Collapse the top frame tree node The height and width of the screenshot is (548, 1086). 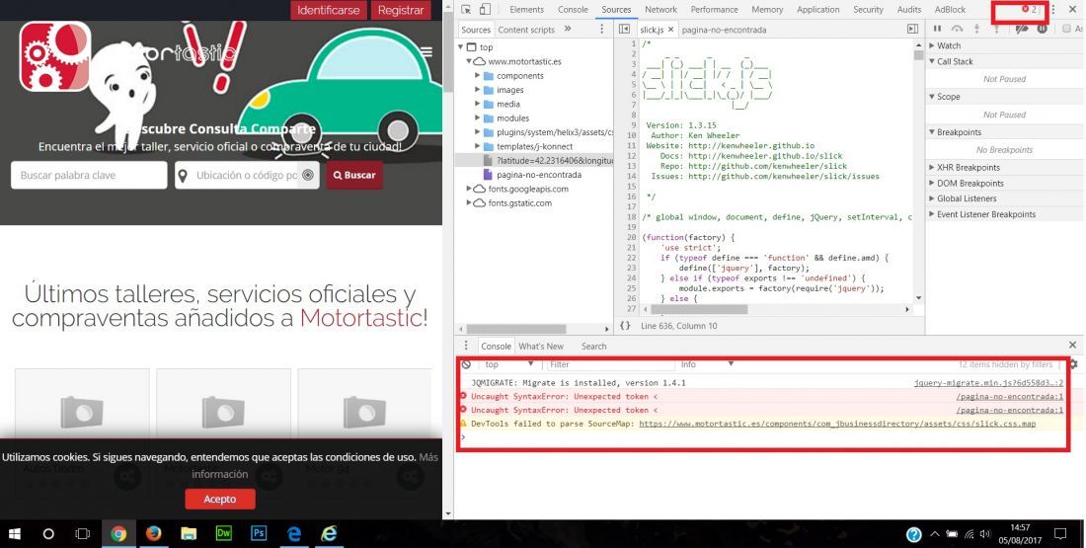pos(461,47)
